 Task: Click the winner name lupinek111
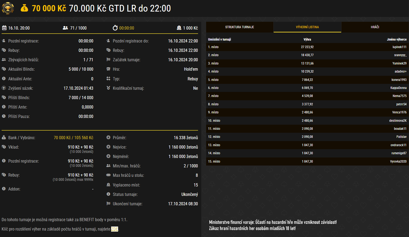[x=399, y=47]
